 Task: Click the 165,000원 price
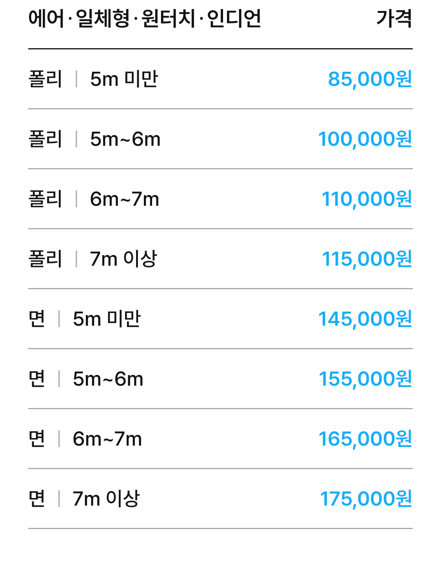pyautogui.click(x=365, y=439)
